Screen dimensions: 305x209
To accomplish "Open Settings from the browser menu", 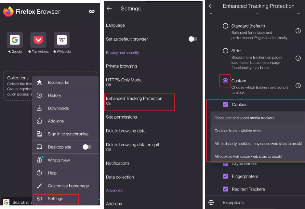I will click(65, 199).
